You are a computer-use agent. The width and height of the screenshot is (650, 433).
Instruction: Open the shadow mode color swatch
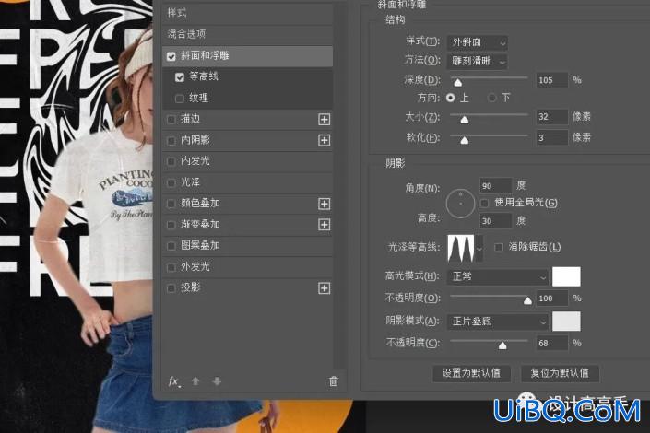click(566, 322)
